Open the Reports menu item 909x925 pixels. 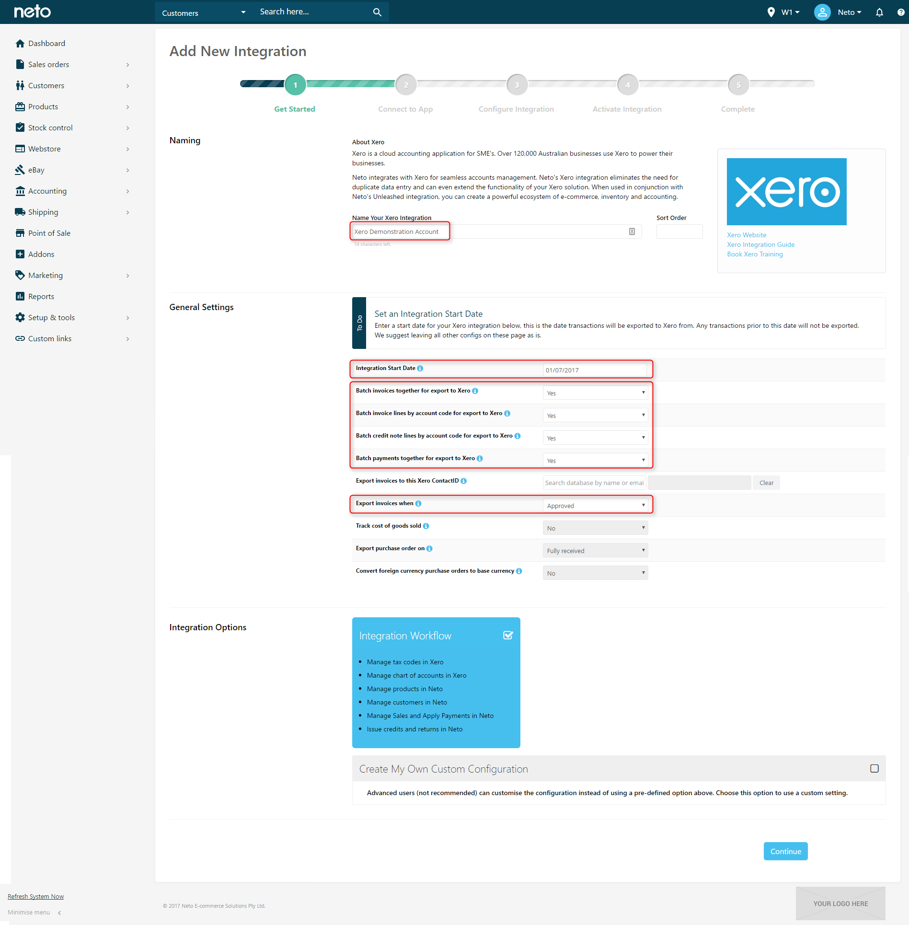41,296
